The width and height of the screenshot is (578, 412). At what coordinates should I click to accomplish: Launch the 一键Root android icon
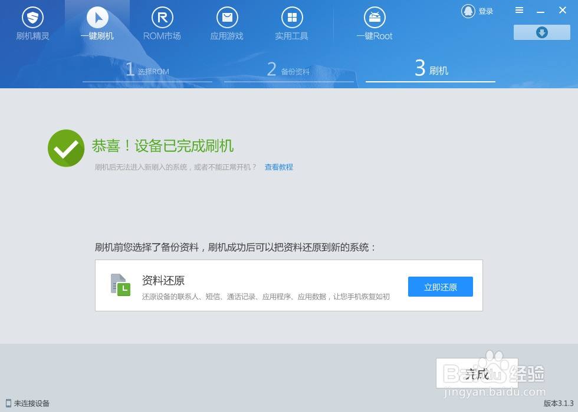coord(375,18)
